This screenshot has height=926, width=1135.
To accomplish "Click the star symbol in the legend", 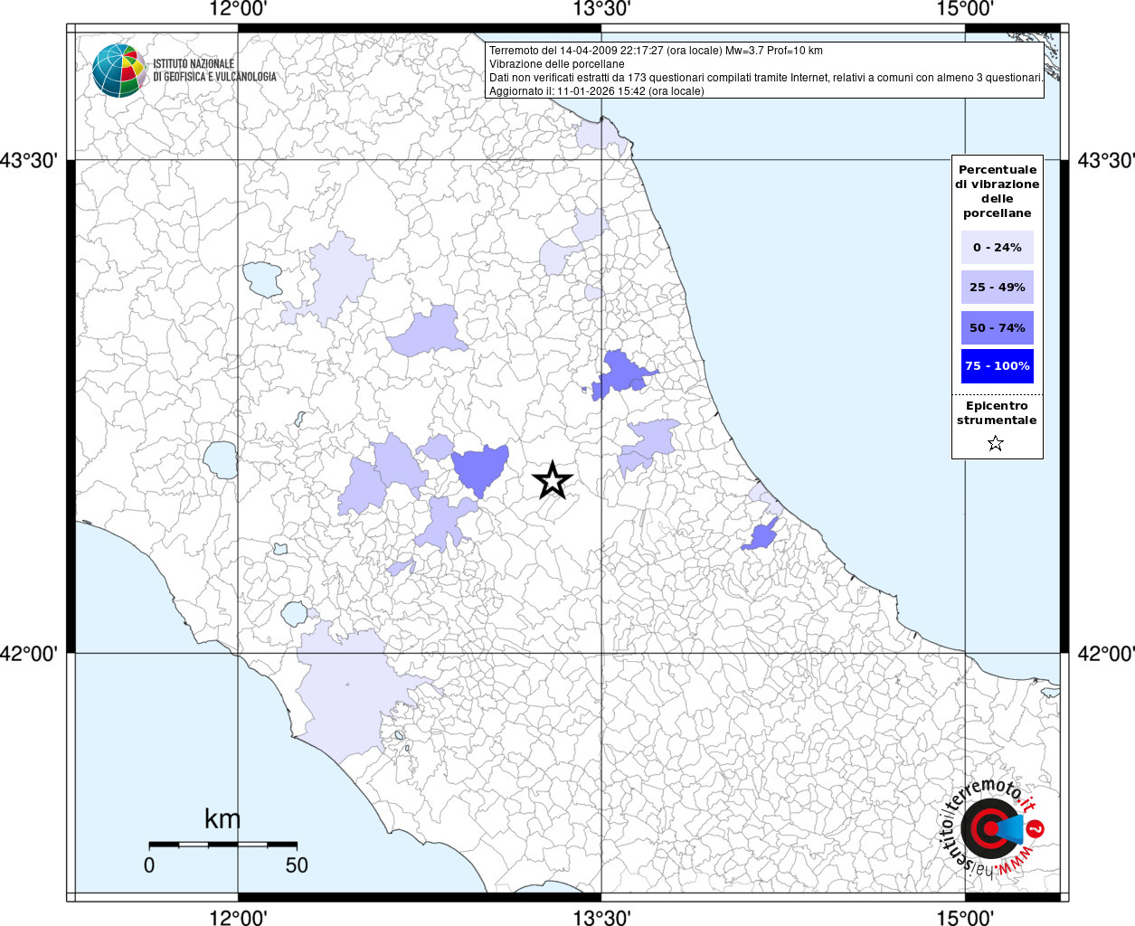I will coord(996,443).
